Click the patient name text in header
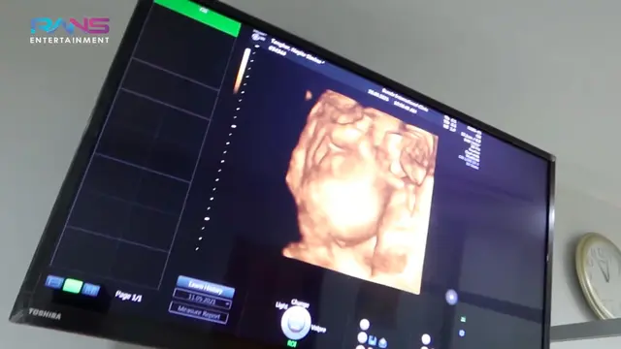 (298, 51)
